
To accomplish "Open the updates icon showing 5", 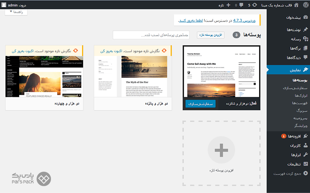I will pyautogui.click(x=255, y=5).
